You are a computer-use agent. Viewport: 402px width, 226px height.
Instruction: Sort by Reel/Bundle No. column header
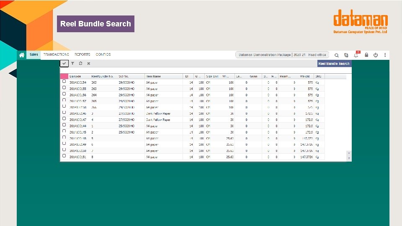(102, 76)
